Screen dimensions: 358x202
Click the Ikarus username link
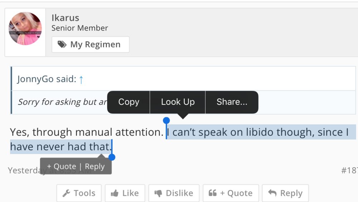[x=65, y=18]
